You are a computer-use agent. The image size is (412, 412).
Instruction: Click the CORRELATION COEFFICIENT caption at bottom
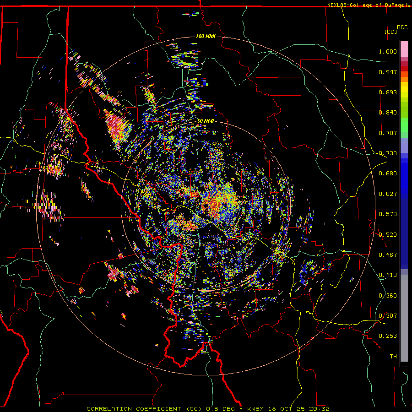[208, 409]
